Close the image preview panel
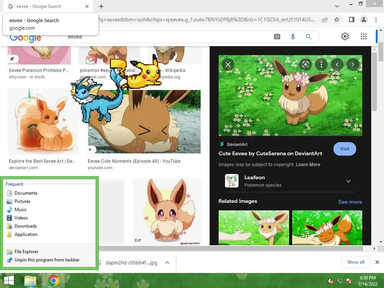 click(228, 64)
